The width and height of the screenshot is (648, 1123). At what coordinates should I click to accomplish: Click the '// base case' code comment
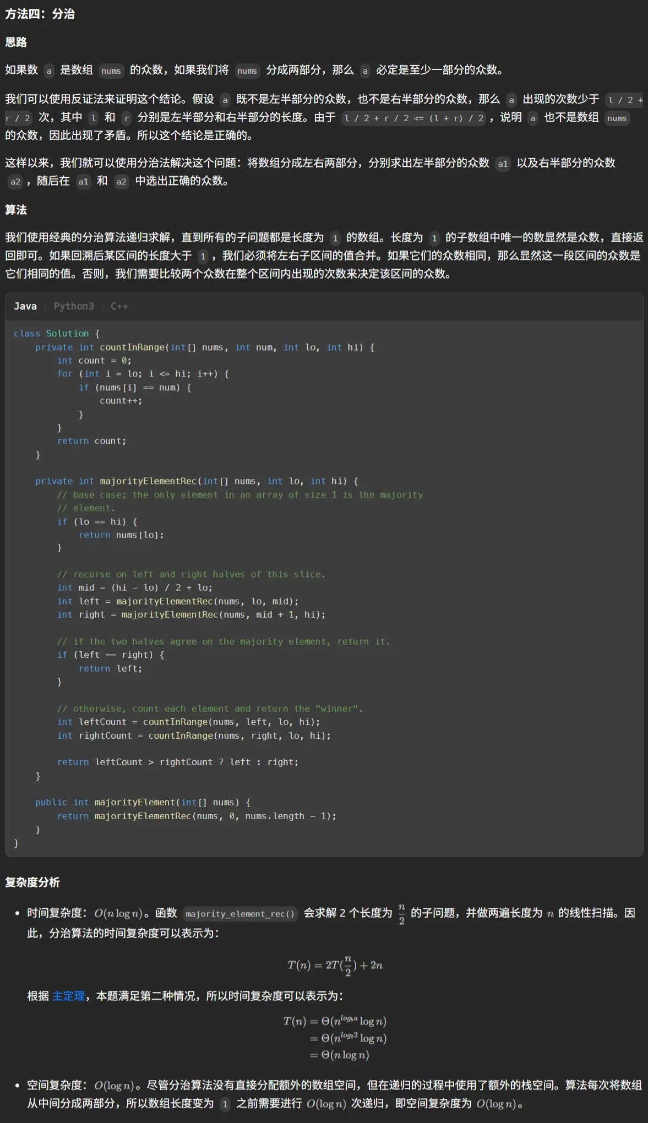coord(239,495)
